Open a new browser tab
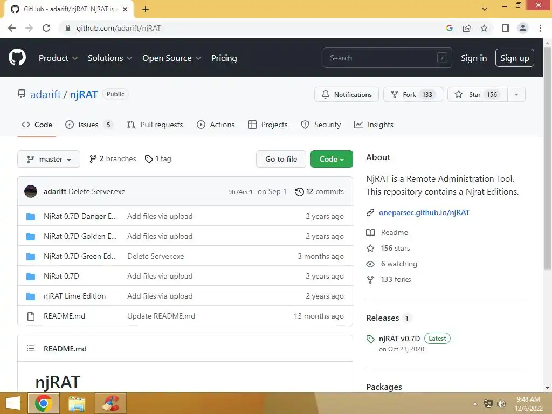Screen dimensions: 552x414 click(146, 9)
